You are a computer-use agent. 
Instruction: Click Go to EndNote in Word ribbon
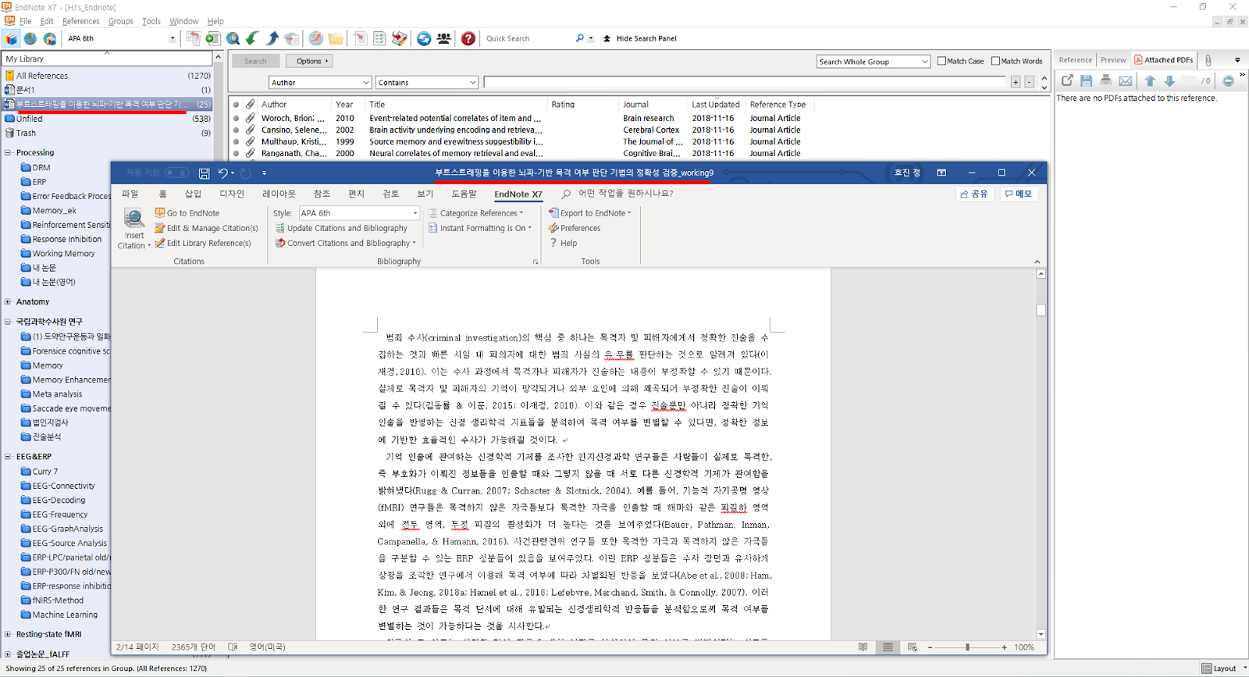coord(187,213)
